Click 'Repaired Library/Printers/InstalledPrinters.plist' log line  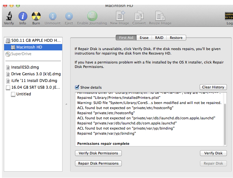[x=119, y=98]
